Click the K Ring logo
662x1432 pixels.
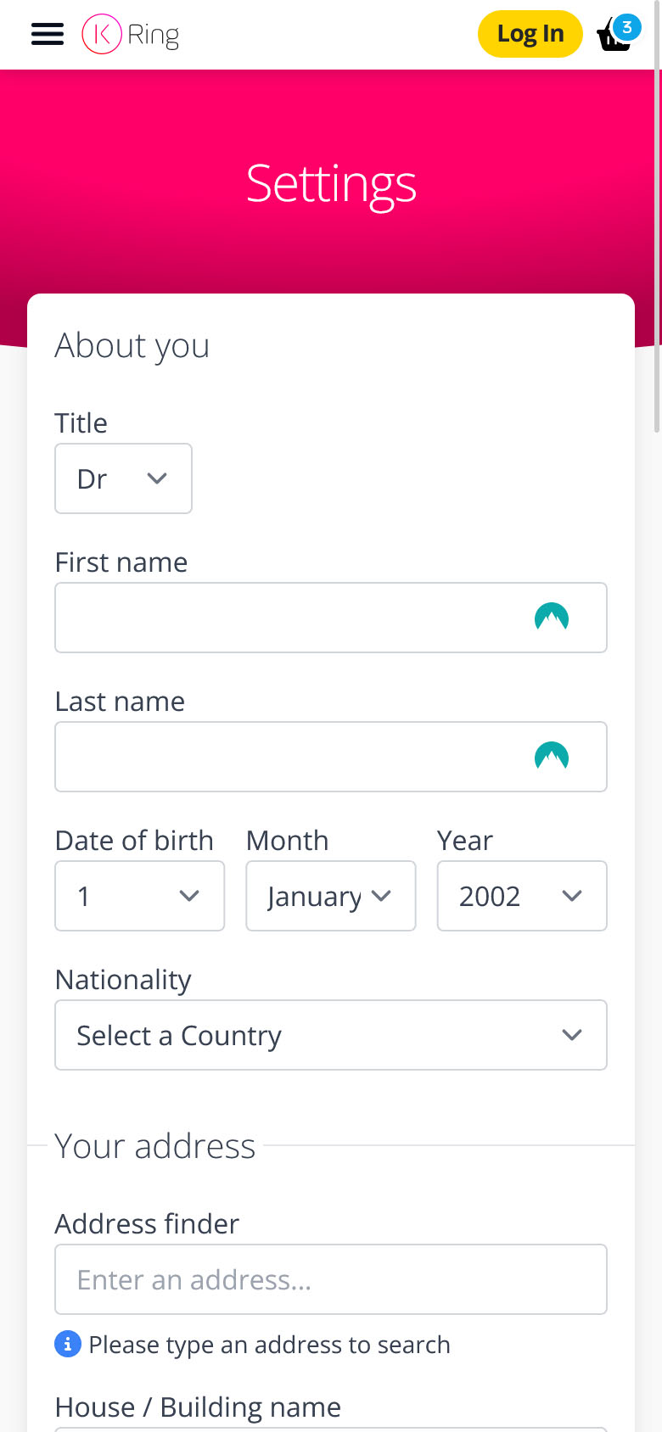(131, 34)
